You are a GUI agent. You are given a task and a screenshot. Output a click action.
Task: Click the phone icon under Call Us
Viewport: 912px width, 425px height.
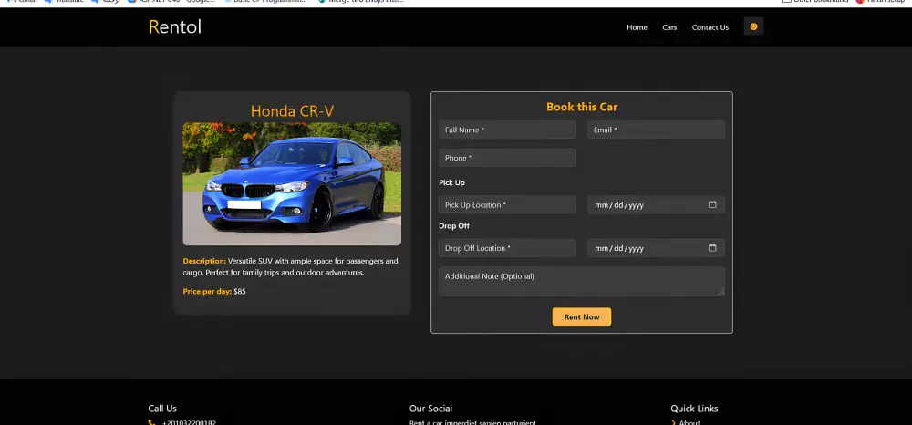[x=151, y=422]
